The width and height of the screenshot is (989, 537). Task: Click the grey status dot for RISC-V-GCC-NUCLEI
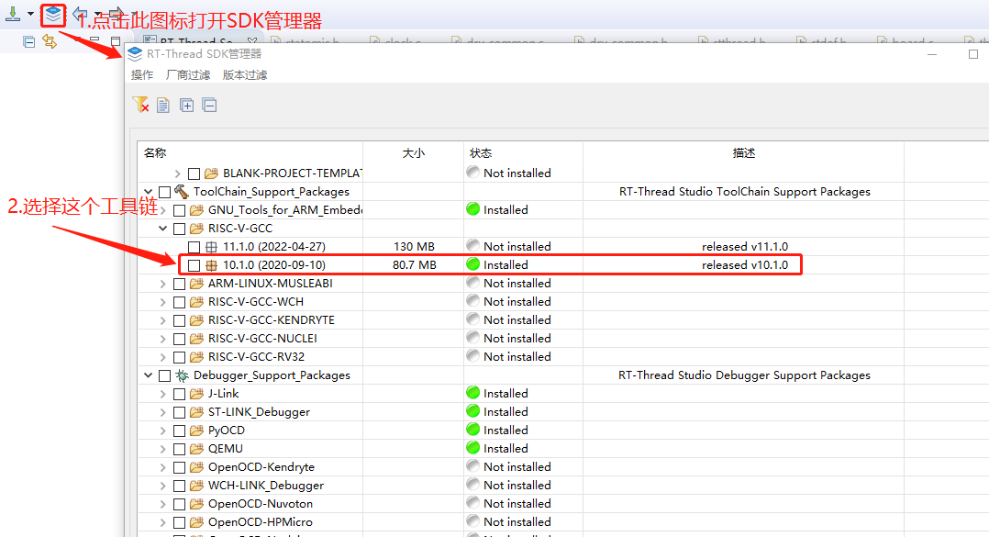click(x=473, y=338)
